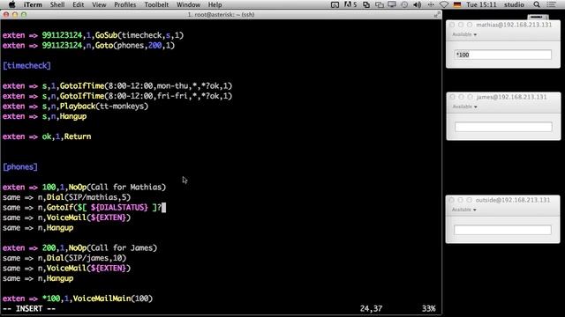
Task: Open the Apple menu
Action: click(x=11, y=4)
